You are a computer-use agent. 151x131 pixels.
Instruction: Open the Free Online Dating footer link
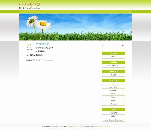tap(103, 127)
